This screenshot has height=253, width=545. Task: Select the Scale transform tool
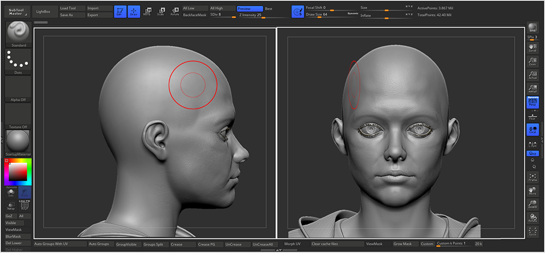[160, 11]
